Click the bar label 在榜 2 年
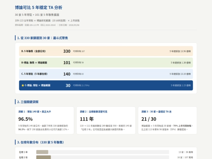The image size is (212, 159). (x=24, y=157)
